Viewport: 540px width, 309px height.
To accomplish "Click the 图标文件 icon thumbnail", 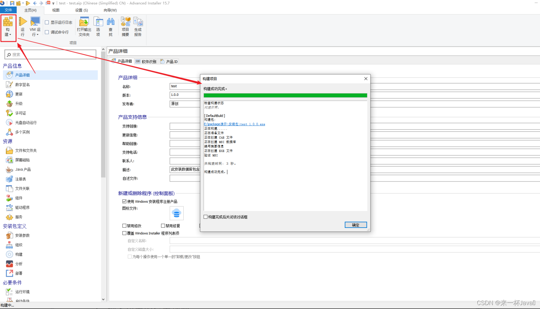I will pyautogui.click(x=177, y=213).
